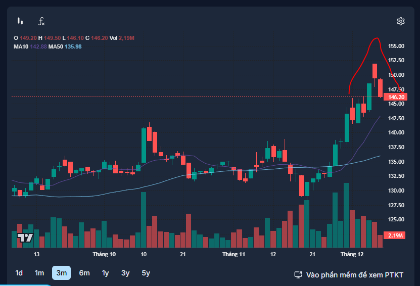Select the active 3m range button
420x286 pixels.
click(x=61, y=273)
